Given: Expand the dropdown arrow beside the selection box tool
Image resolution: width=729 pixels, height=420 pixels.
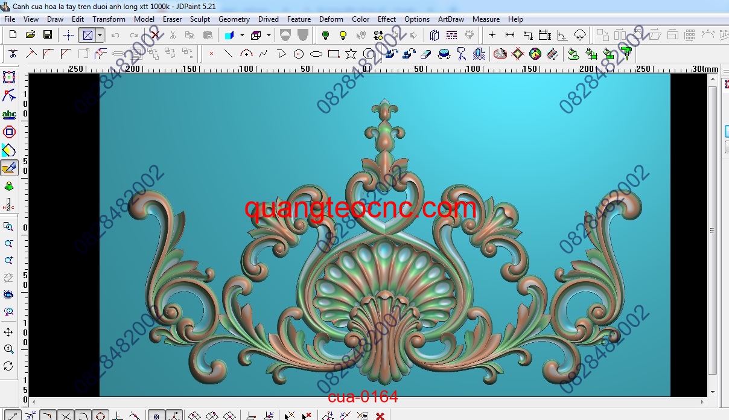Looking at the screenshot, I should point(100,35).
